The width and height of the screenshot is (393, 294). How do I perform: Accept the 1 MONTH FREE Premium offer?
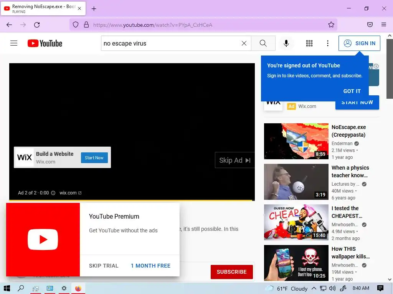[150, 266]
